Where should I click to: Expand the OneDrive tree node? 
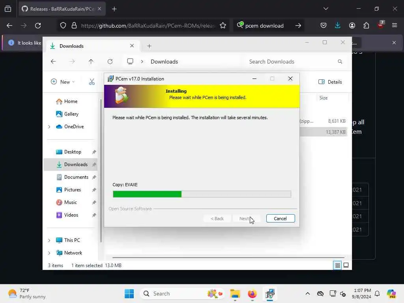pyautogui.click(x=49, y=127)
